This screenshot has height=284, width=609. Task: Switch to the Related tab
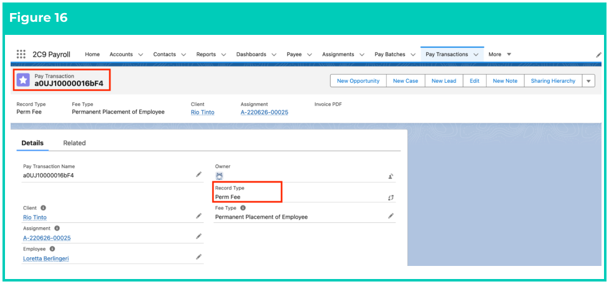[74, 143]
